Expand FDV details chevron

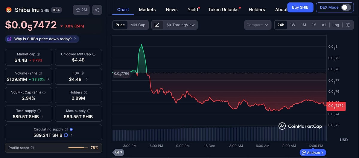(x=87, y=79)
